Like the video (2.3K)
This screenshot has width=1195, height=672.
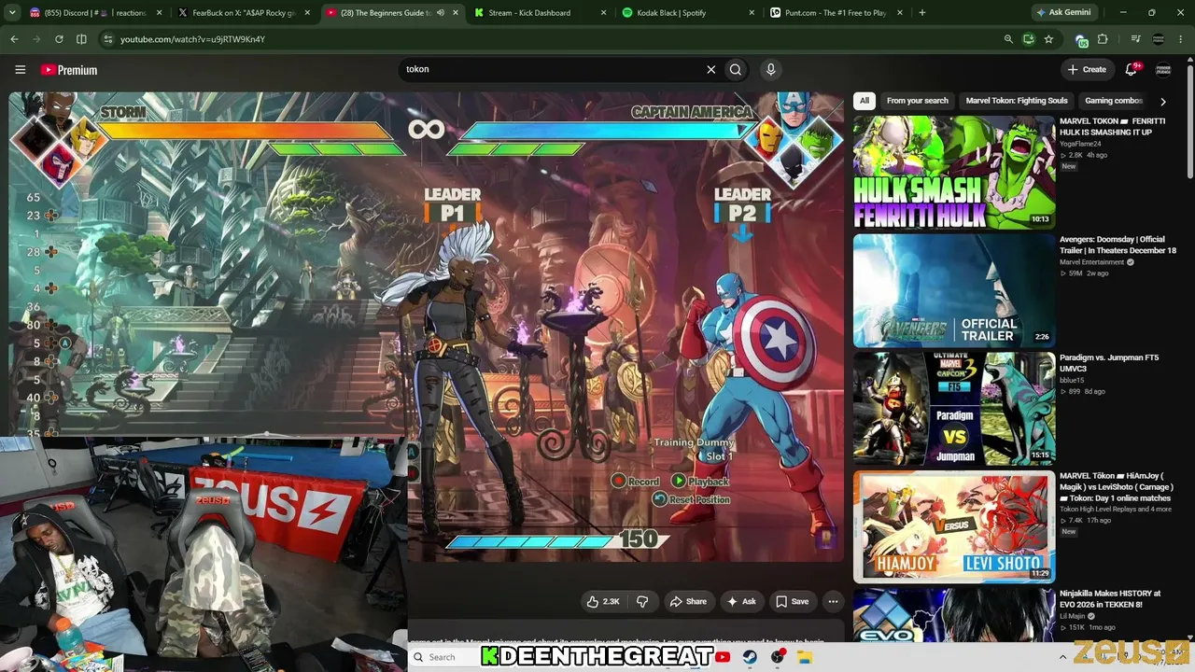(x=602, y=602)
